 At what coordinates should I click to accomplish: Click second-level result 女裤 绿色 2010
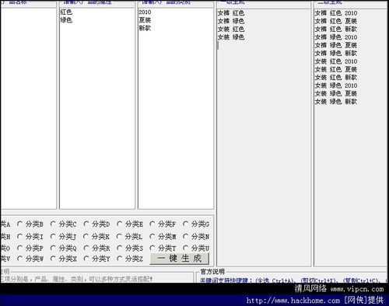coord(336,37)
